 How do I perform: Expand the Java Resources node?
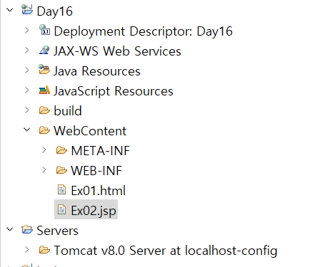pos(27,70)
